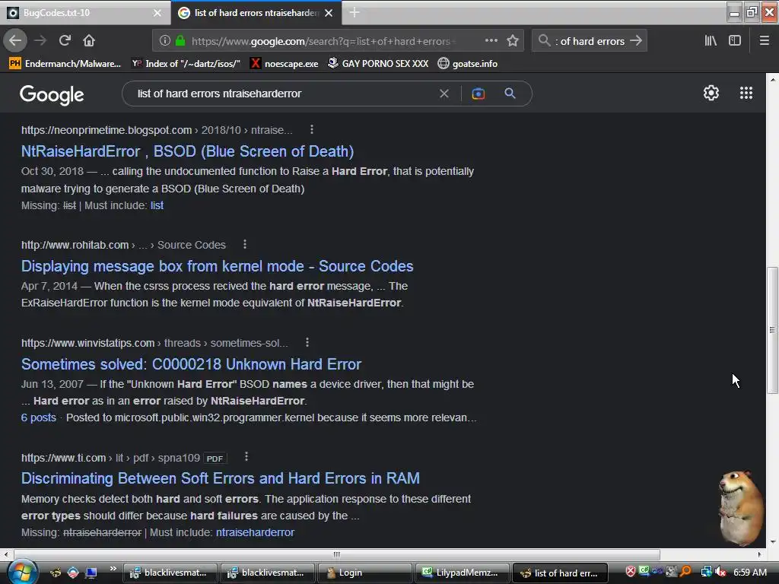
Task: Open Index of /~dartz/isos/ bookmark
Action: [x=186, y=64]
